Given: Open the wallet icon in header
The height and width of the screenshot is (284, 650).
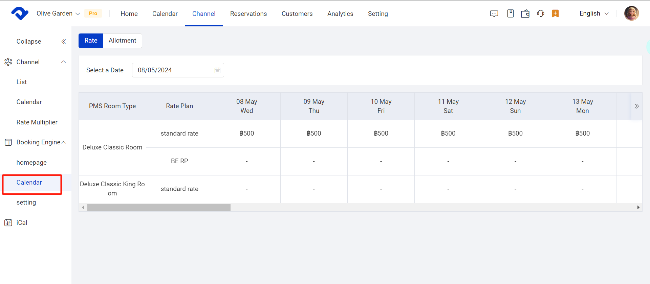Looking at the screenshot, I should [525, 14].
